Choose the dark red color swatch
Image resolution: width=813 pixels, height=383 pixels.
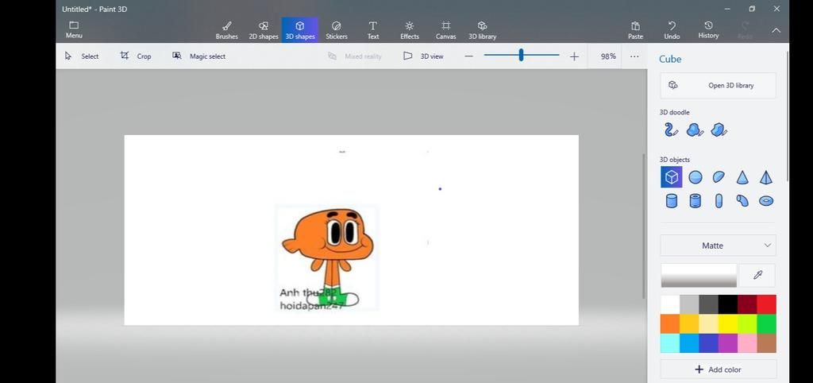(x=747, y=304)
